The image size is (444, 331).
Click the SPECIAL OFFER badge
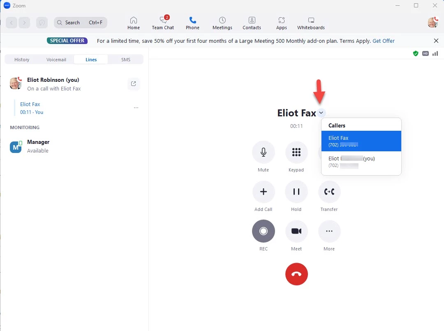(67, 41)
